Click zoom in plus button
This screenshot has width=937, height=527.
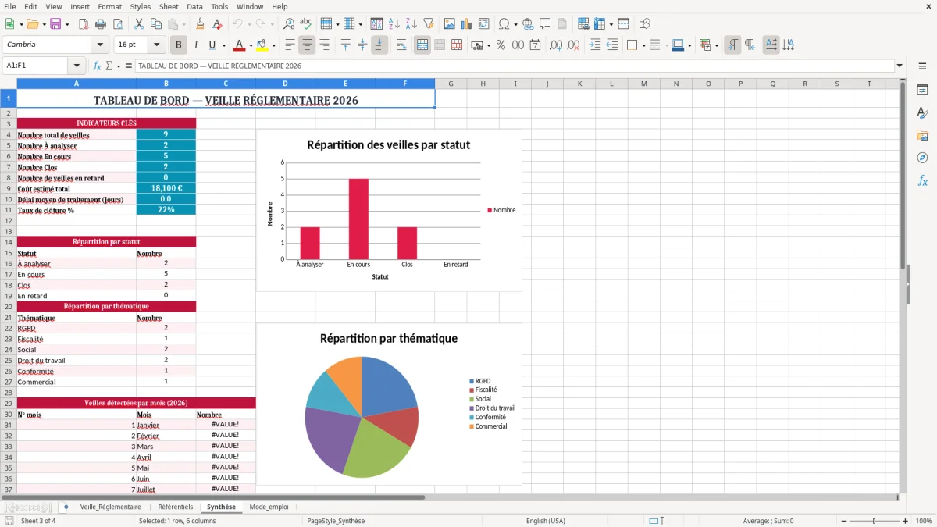(x=906, y=521)
